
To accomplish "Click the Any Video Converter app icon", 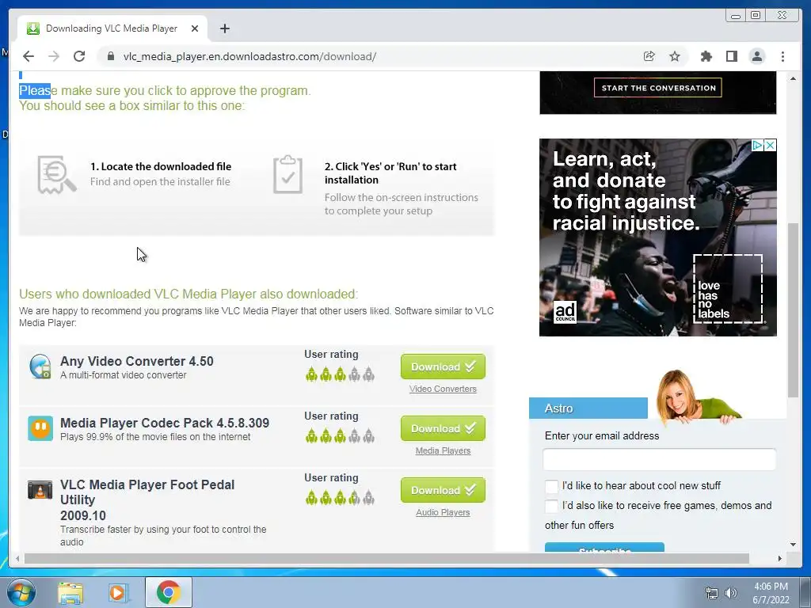I will [x=40, y=367].
